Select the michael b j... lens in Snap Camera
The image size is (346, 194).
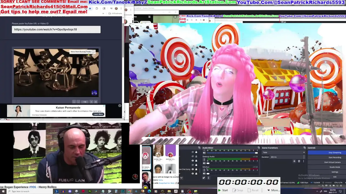point(171,153)
